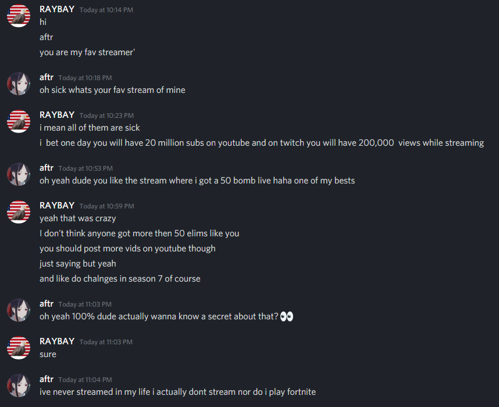
Task: Select the 'Today at 10:53 PM' timestamp
Action: point(85,168)
